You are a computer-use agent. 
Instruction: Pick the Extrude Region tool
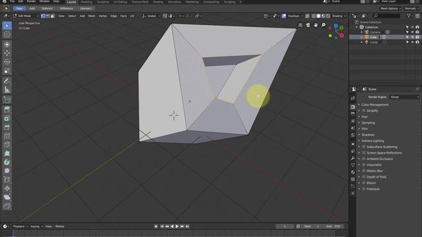coord(7,109)
